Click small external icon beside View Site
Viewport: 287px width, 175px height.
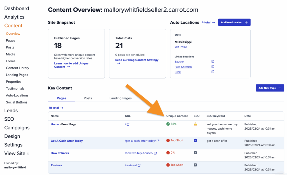click(28, 154)
